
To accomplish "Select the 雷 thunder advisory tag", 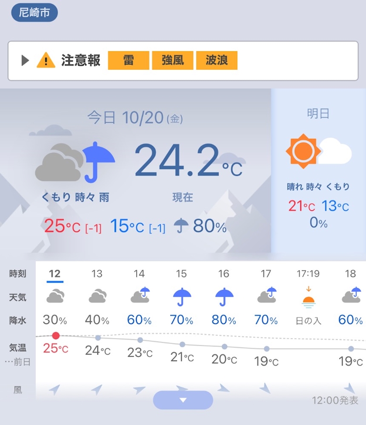I will pyautogui.click(x=129, y=60).
